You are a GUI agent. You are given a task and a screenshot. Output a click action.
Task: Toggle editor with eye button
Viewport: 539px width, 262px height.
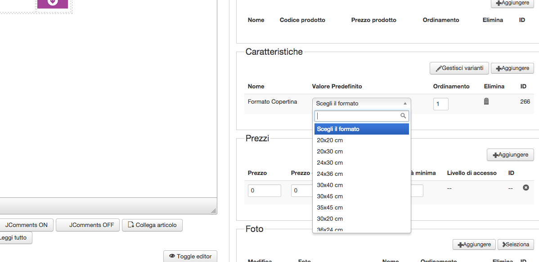point(190,256)
